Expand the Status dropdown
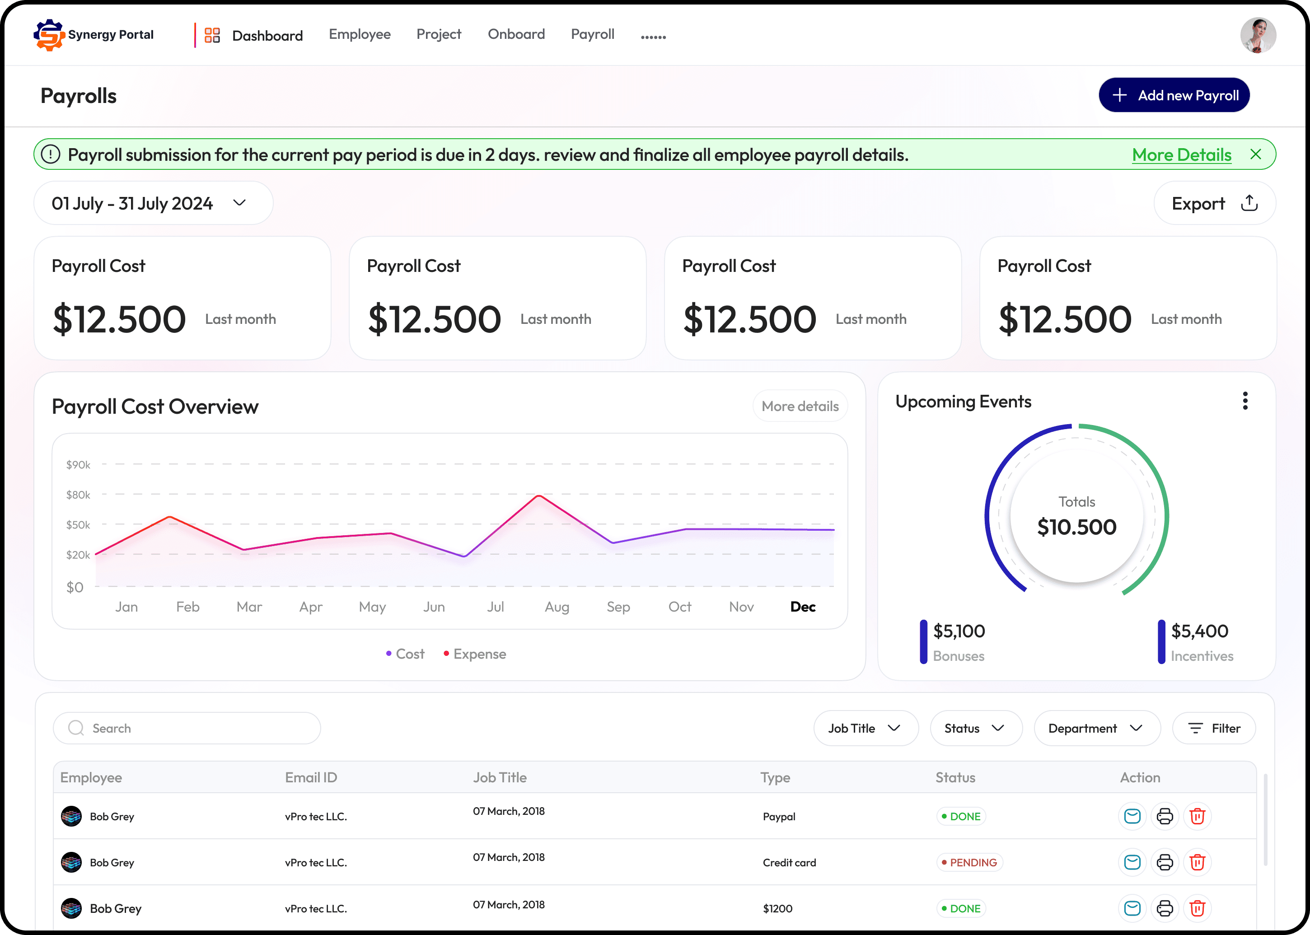The width and height of the screenshot is (1310, 935). [x=975, y=728]
